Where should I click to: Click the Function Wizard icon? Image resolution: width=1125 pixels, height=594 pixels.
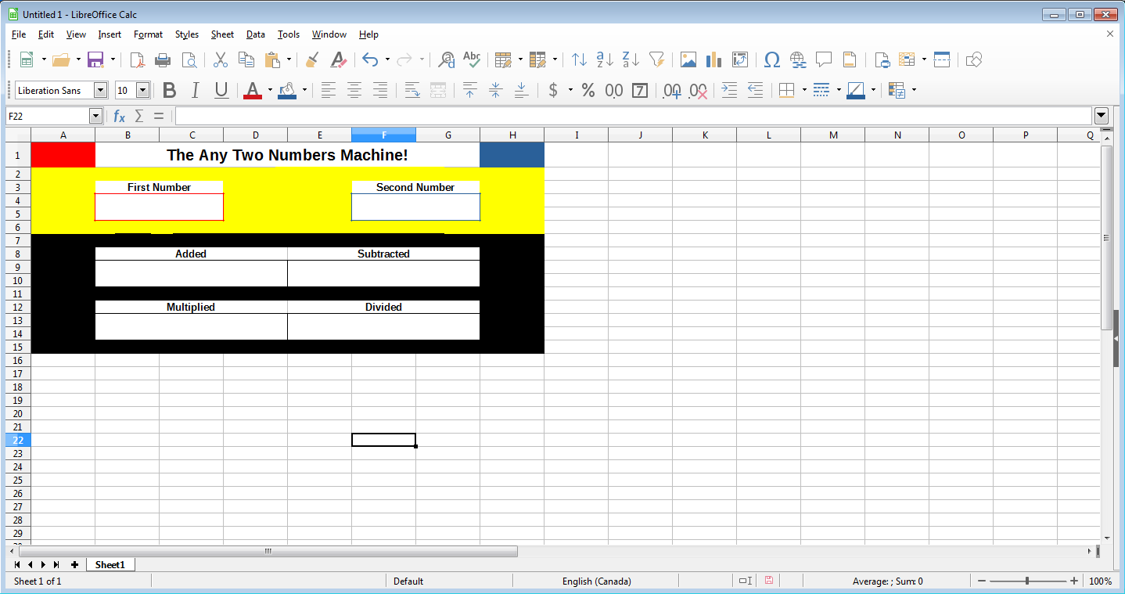click(x=118, y=116)
